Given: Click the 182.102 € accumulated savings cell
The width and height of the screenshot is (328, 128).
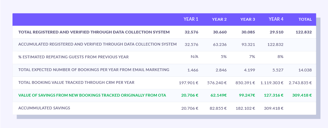Looking at the screenshot, I should [x=245, y=108].
